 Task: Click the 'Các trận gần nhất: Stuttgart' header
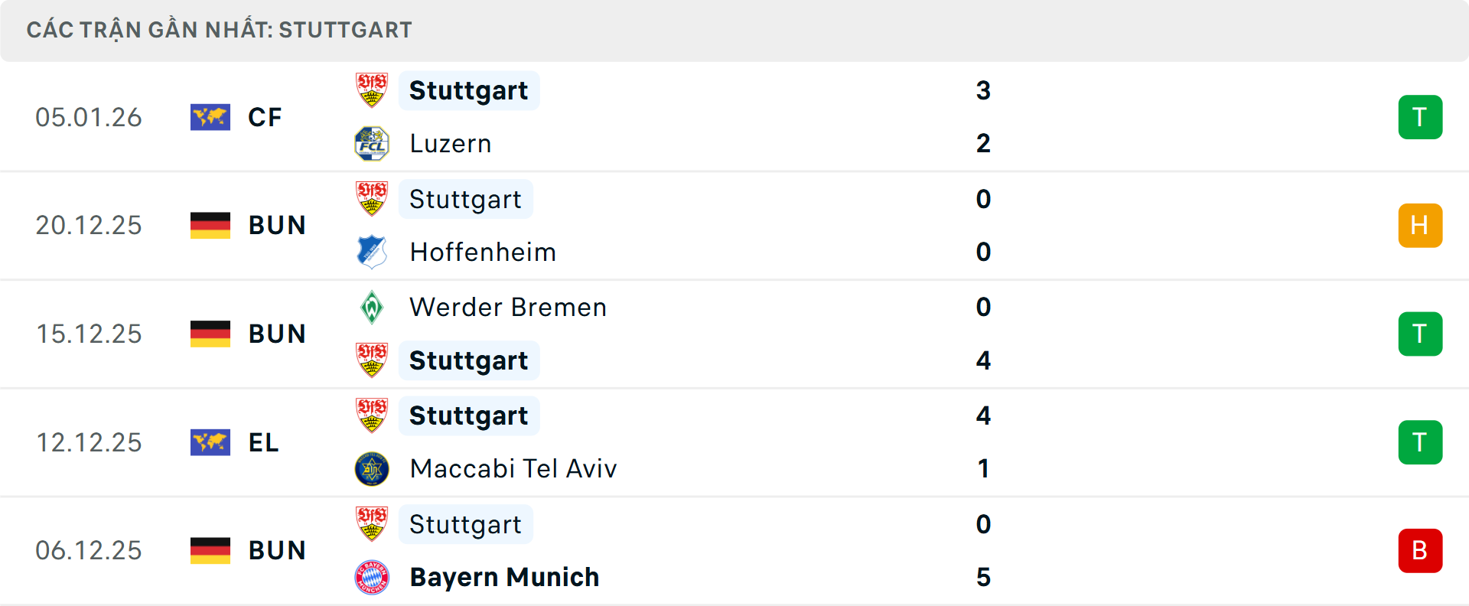point(220,30)
